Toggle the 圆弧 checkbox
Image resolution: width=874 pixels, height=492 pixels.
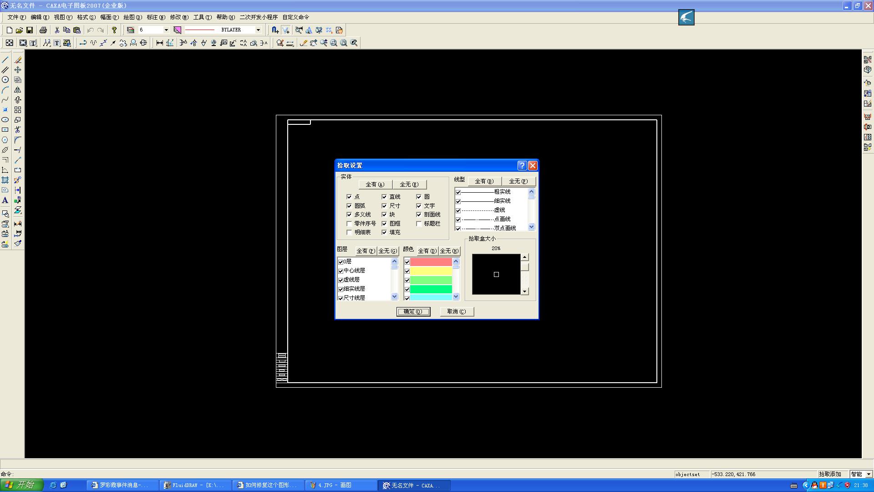click(x=349, y=206)
